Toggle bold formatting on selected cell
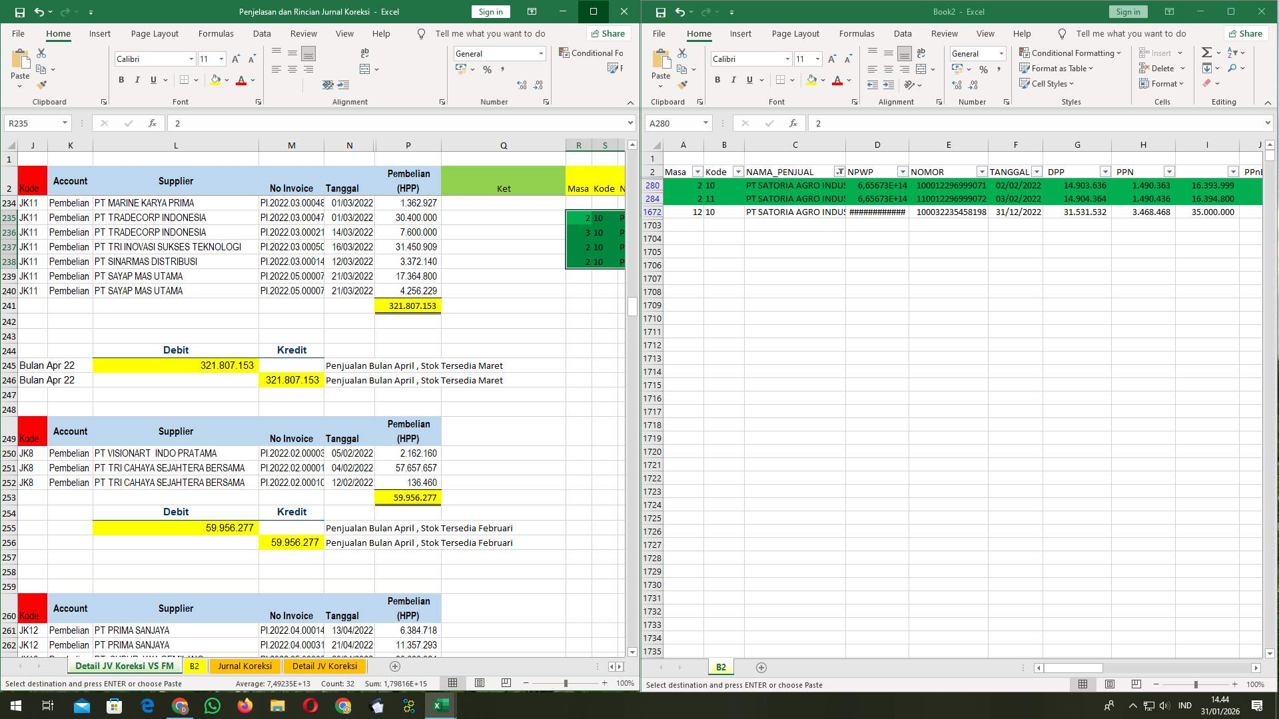 [x=121, y=80]
